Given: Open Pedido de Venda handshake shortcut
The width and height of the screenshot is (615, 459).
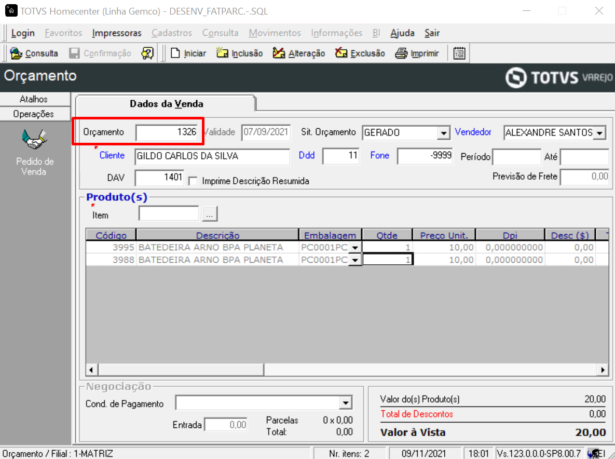Looking at the screenshot, I should (x=34, y=140).
